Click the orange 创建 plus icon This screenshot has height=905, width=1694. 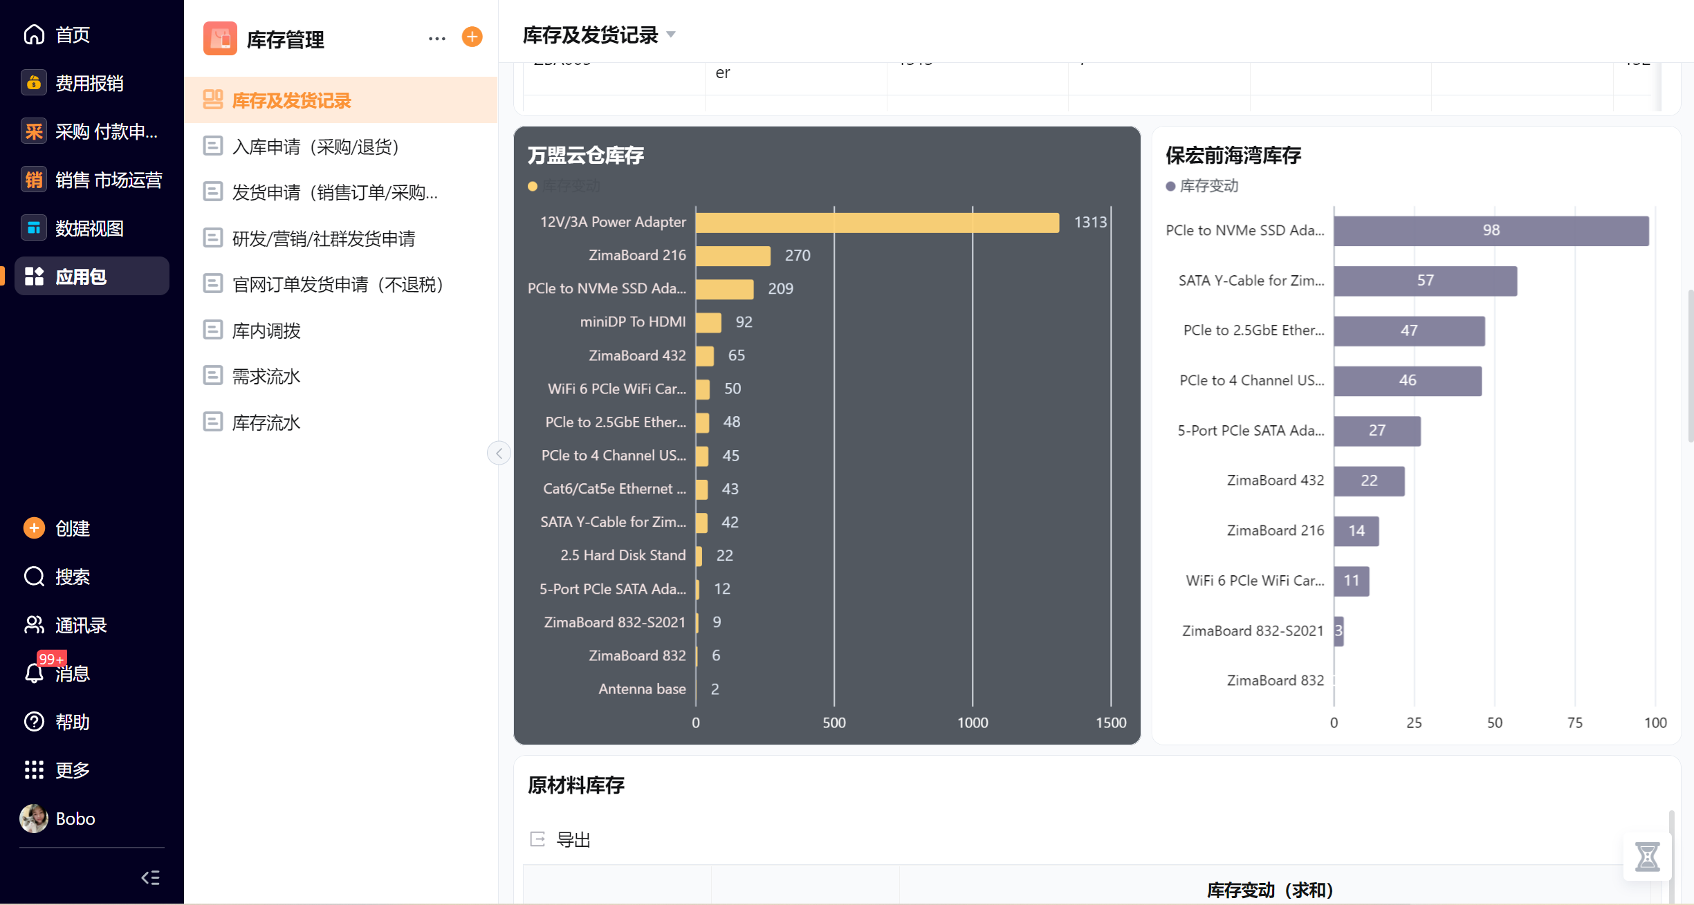click(x=34, y=528)
